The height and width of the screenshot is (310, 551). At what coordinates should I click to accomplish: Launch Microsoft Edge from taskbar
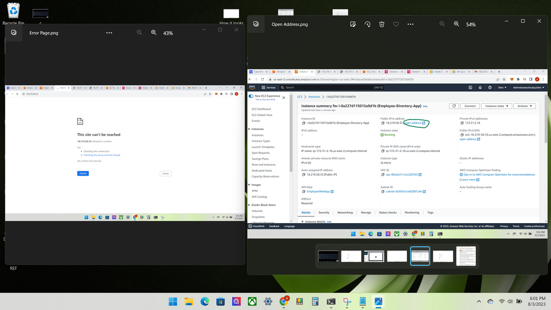(204, 301)
